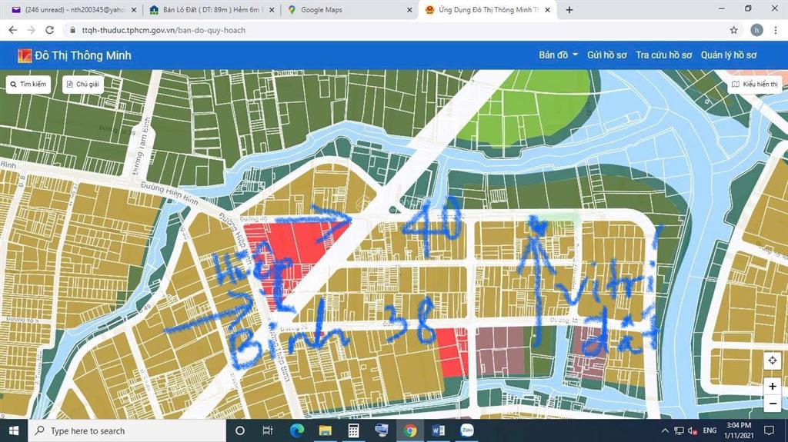The height and width of the screenshot is (442, 788).
Task: Open the Tra cứu hồ sơ menu item
Action: [x=663, y=55]
